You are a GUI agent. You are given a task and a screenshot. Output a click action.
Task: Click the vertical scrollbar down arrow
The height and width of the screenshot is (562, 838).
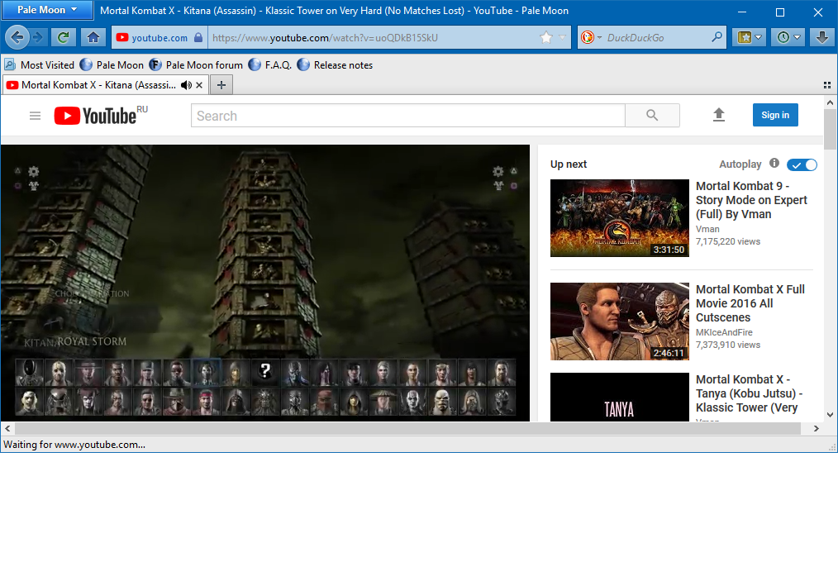830,415
